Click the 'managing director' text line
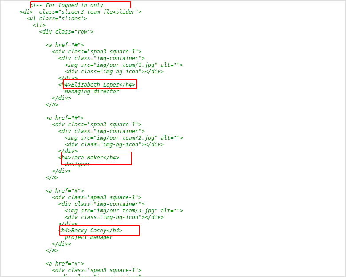The width and height of the screenshot is (346, 277). pyautogui.click(x=92, y=91)
